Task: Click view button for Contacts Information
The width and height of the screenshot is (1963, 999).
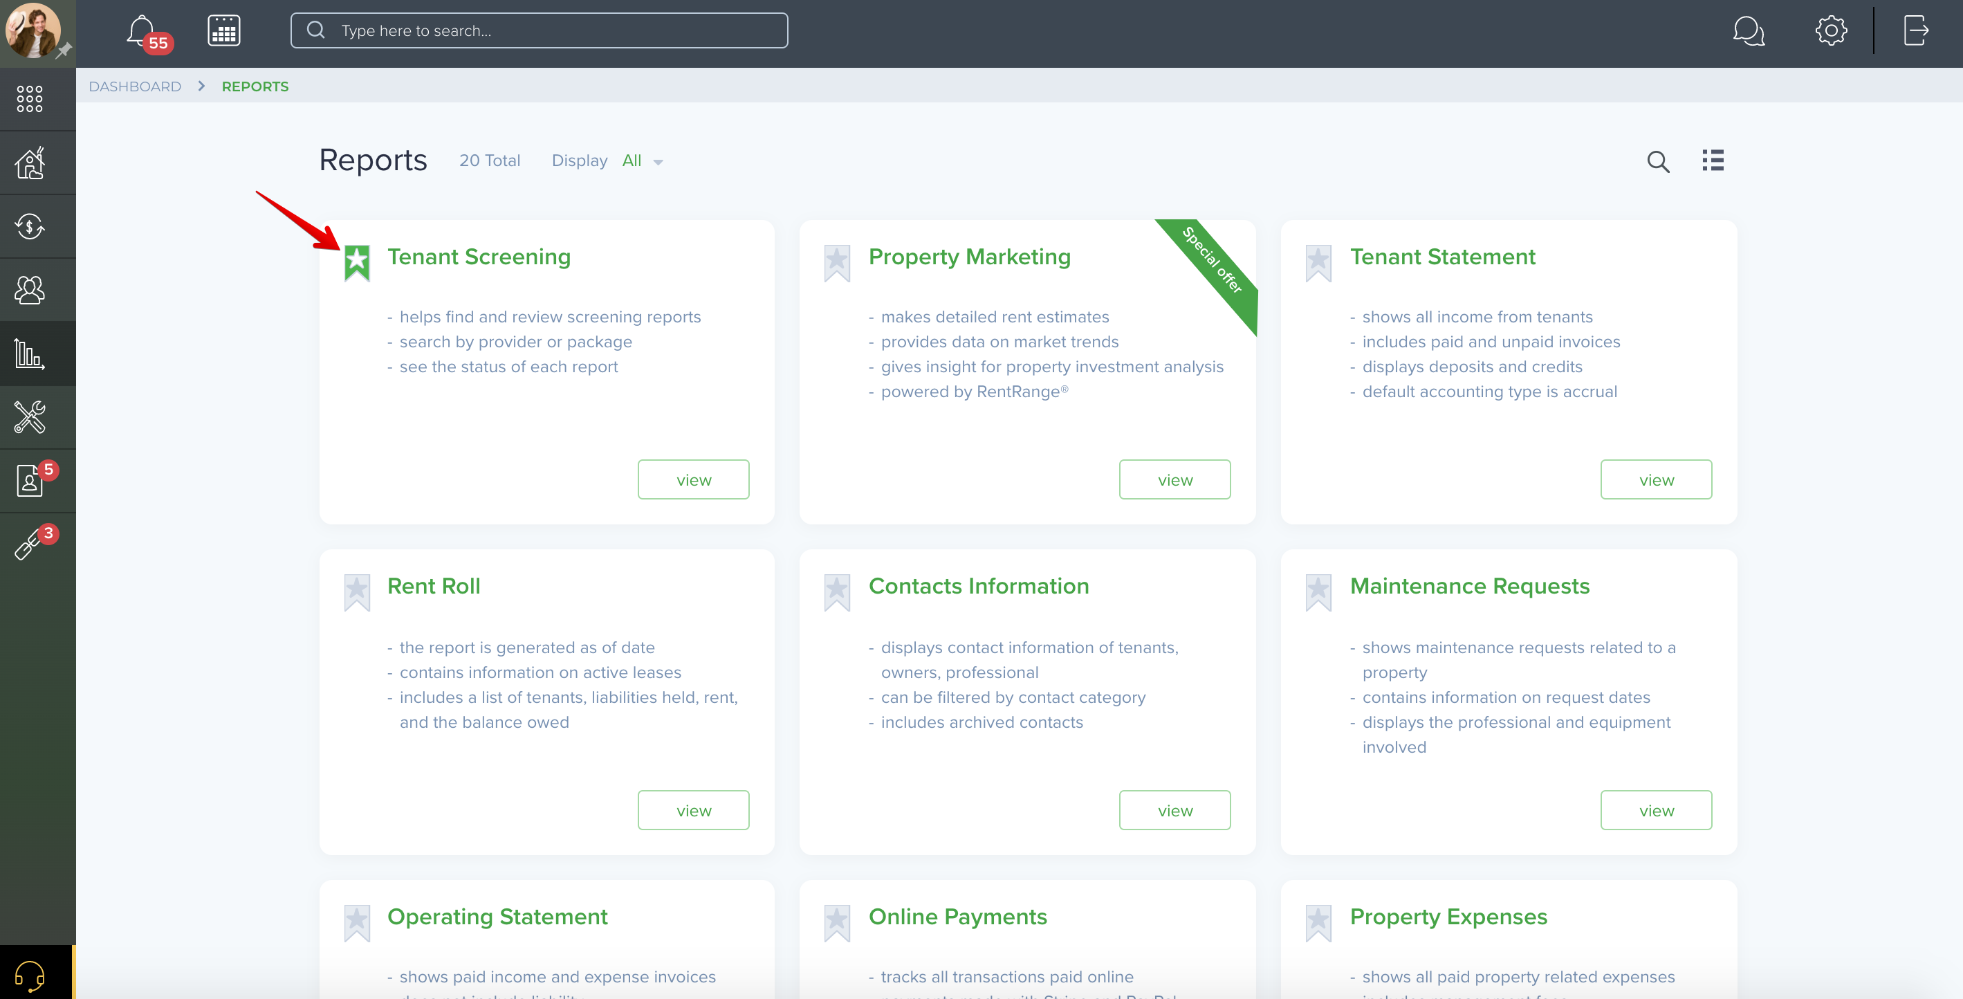Action: coord(1174,810)
